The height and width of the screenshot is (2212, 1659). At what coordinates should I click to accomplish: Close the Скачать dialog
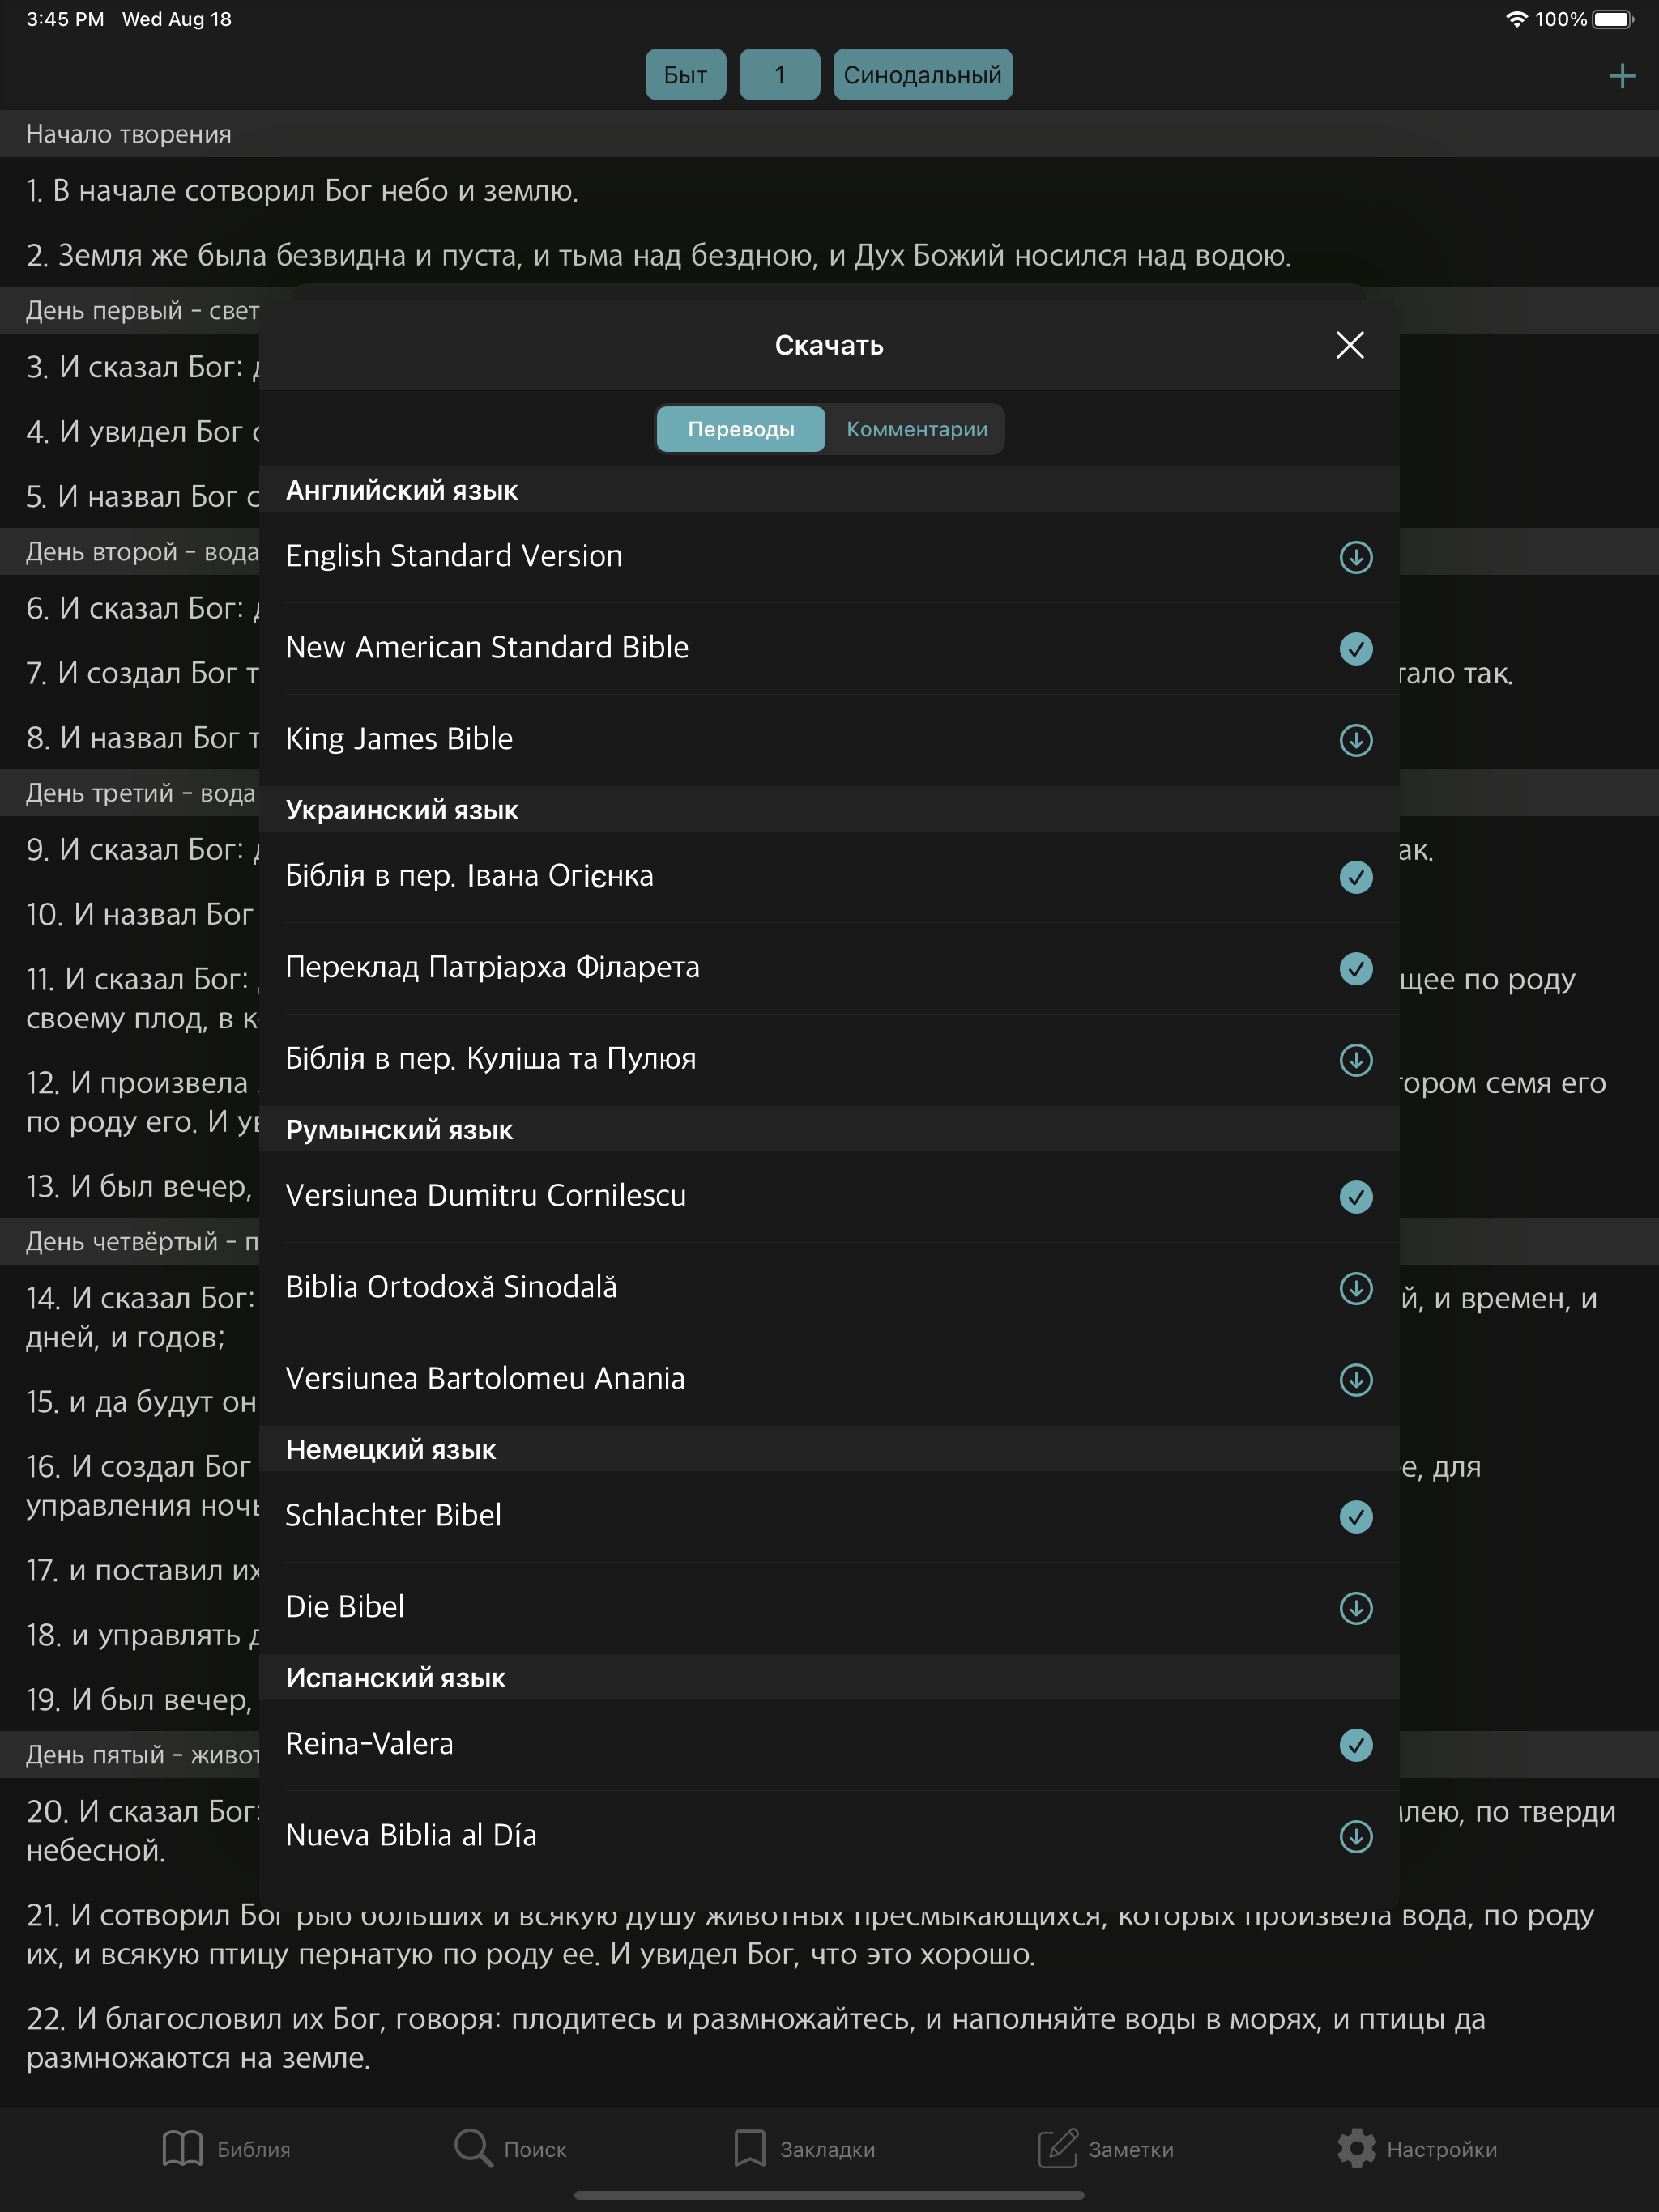pos(1350,345)
